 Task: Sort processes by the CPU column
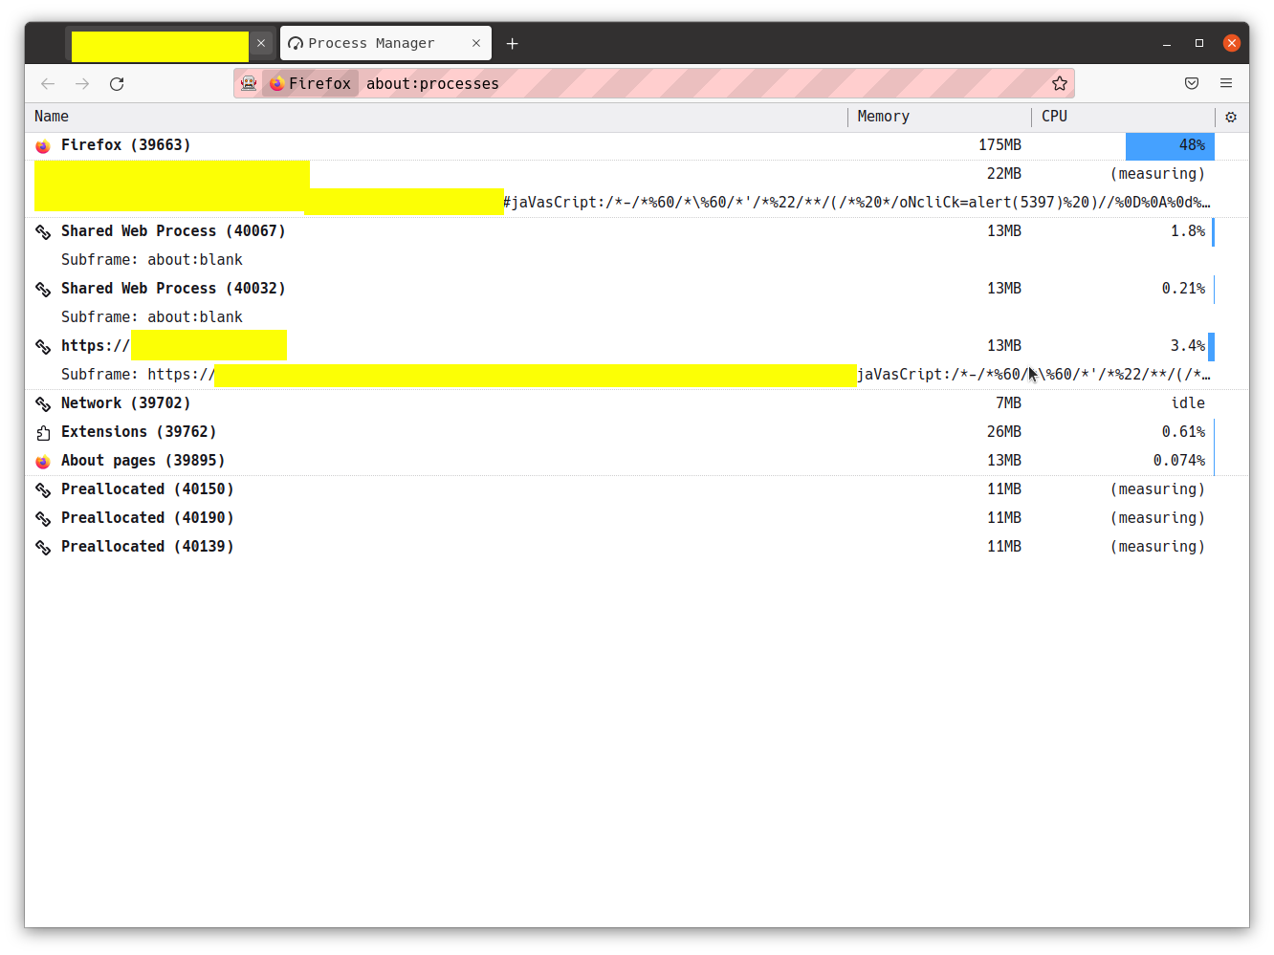[x=1054, y=116]
